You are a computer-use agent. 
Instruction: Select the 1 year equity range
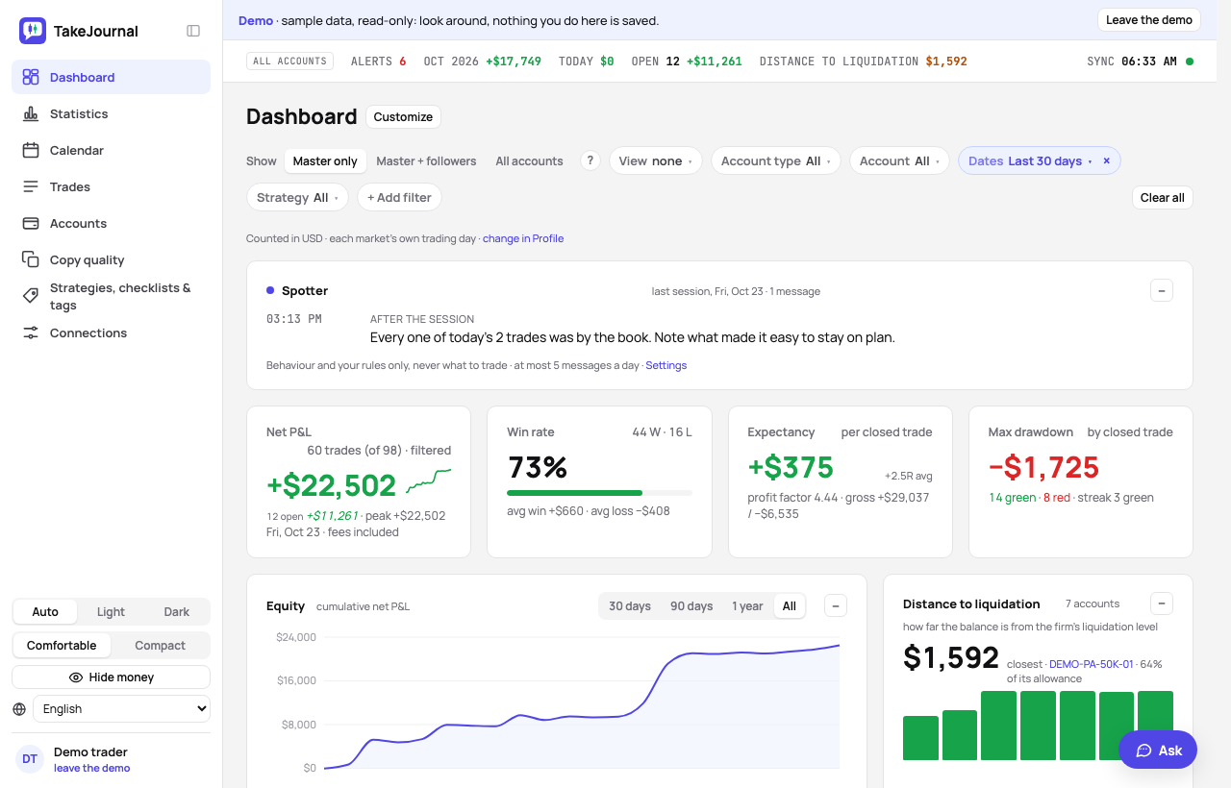pos(747,606)
